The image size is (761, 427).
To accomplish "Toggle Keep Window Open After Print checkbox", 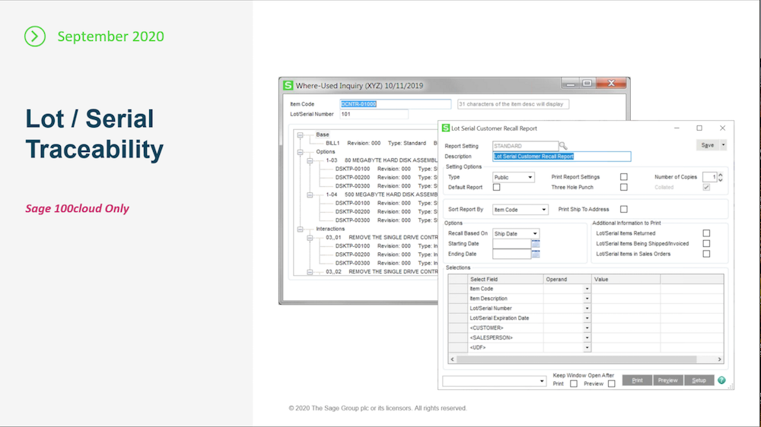I will click(x=574, y=384).
